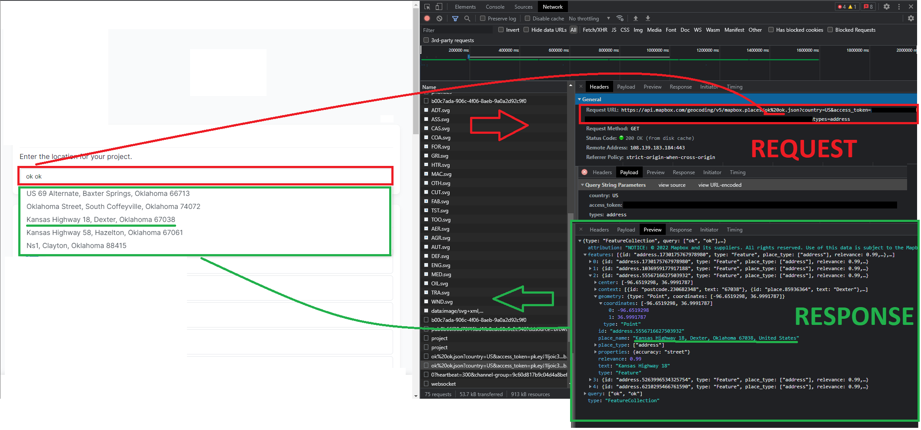
Task: Collapse the General headers section
Action: click(x=579, y=99)
